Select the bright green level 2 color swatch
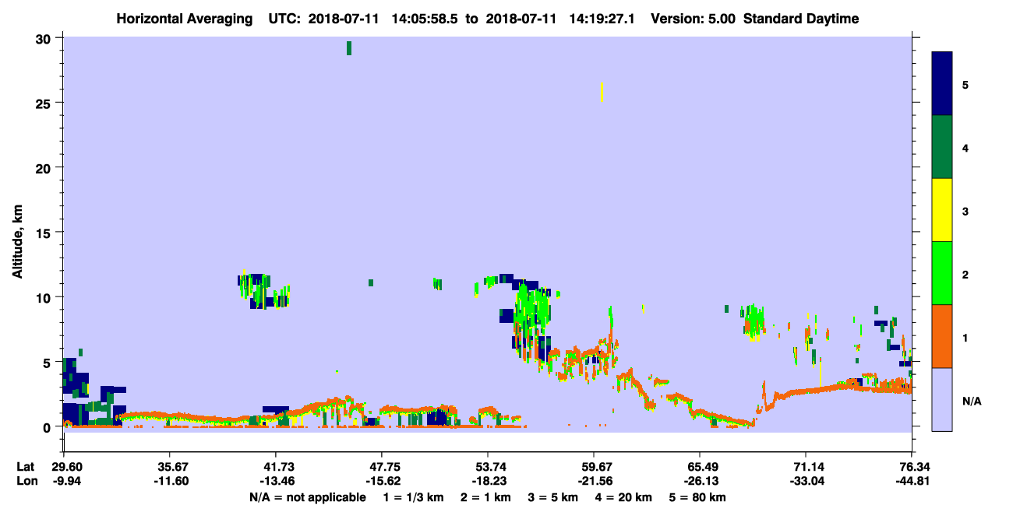Viewport: 1013px width, 519px height. (x=942, y=273)
